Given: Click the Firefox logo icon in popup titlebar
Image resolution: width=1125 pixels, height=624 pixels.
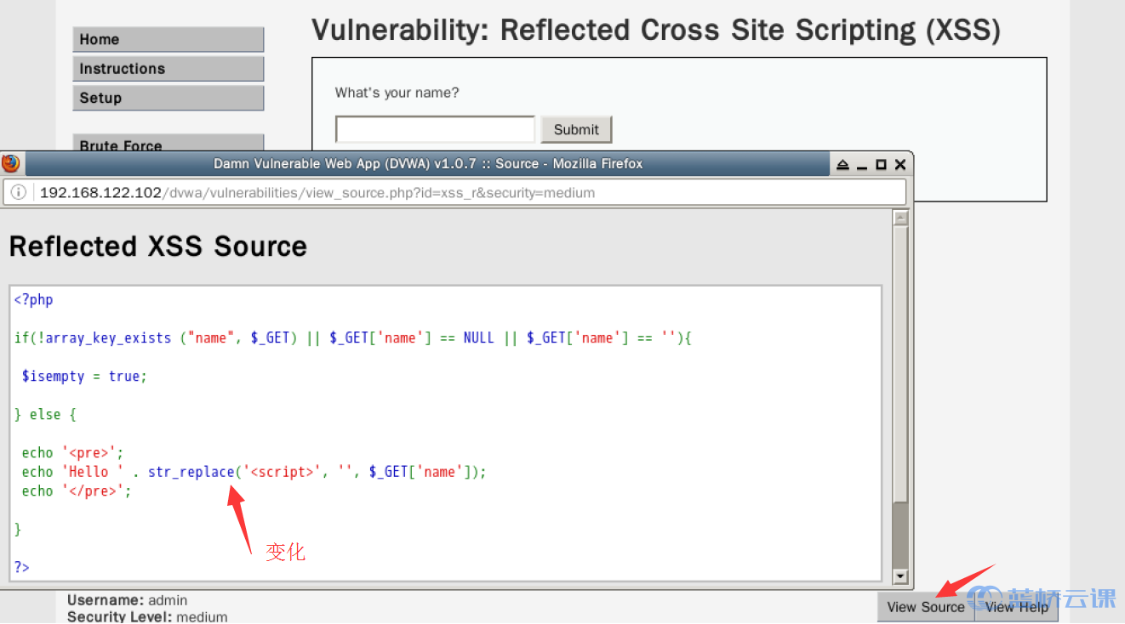Looking at the screenshot, I should coord(11,163).
